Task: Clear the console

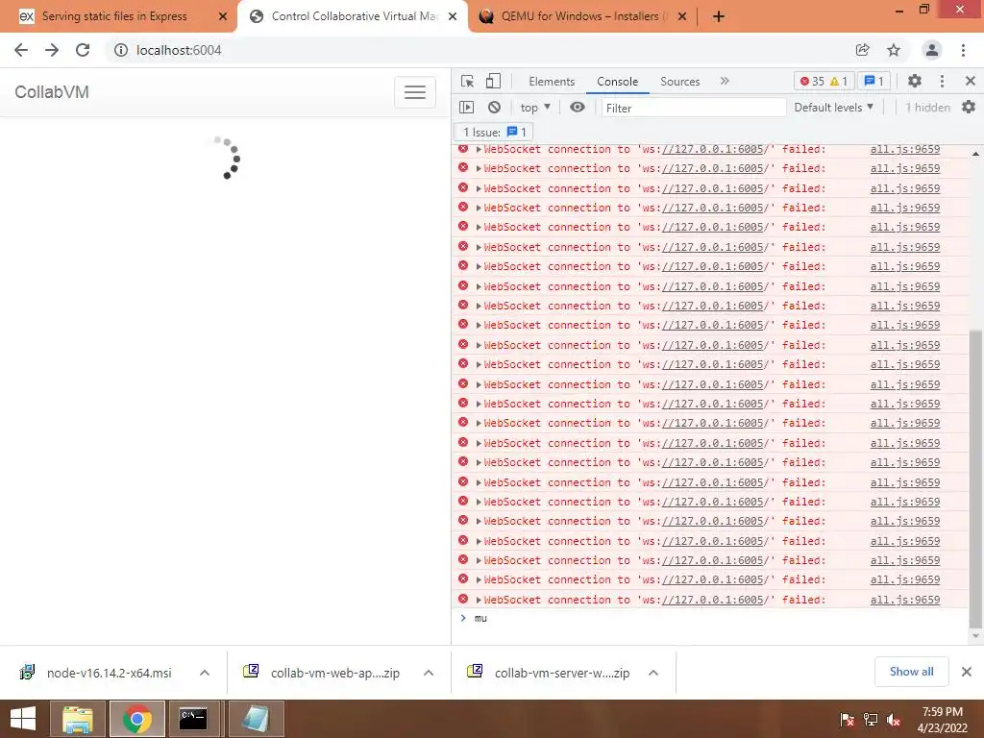Action: point(495,108)
